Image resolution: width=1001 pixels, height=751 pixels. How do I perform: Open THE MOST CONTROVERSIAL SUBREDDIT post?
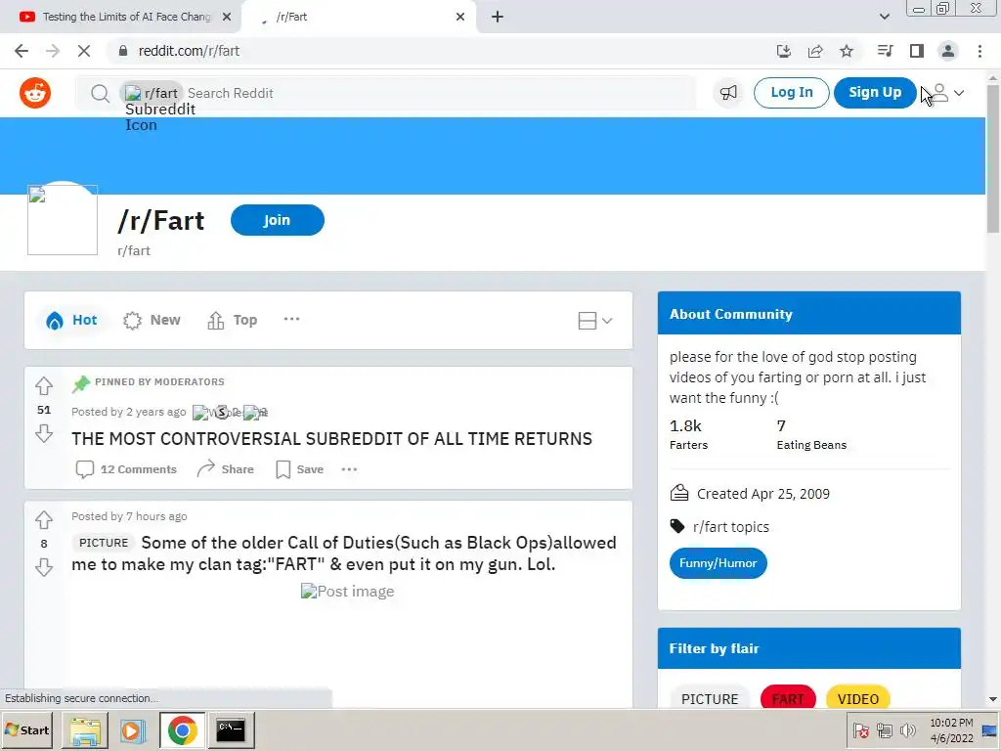coord(332,439)
